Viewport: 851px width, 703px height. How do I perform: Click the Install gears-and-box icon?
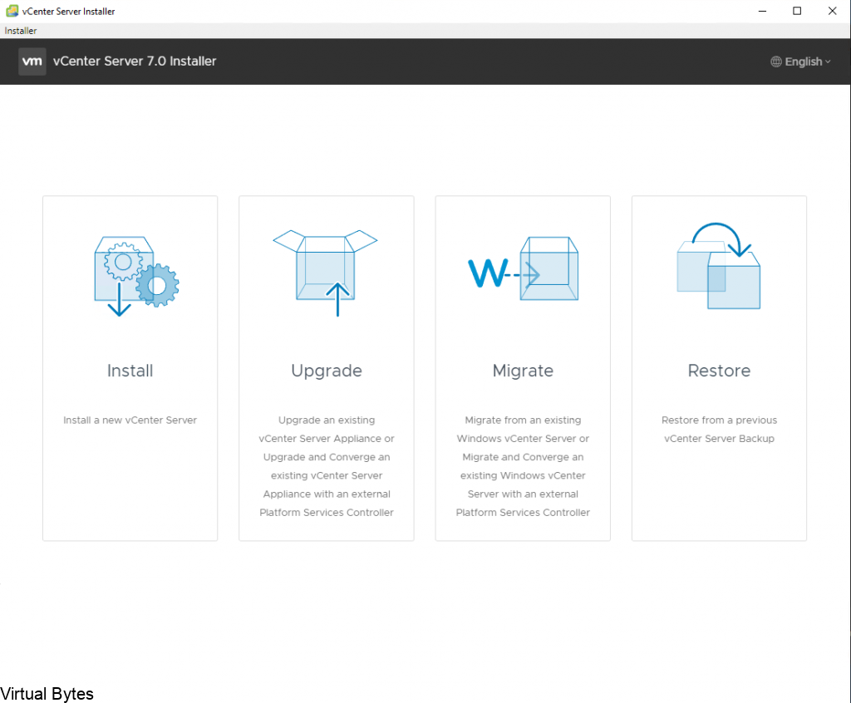tap(136, 276)
